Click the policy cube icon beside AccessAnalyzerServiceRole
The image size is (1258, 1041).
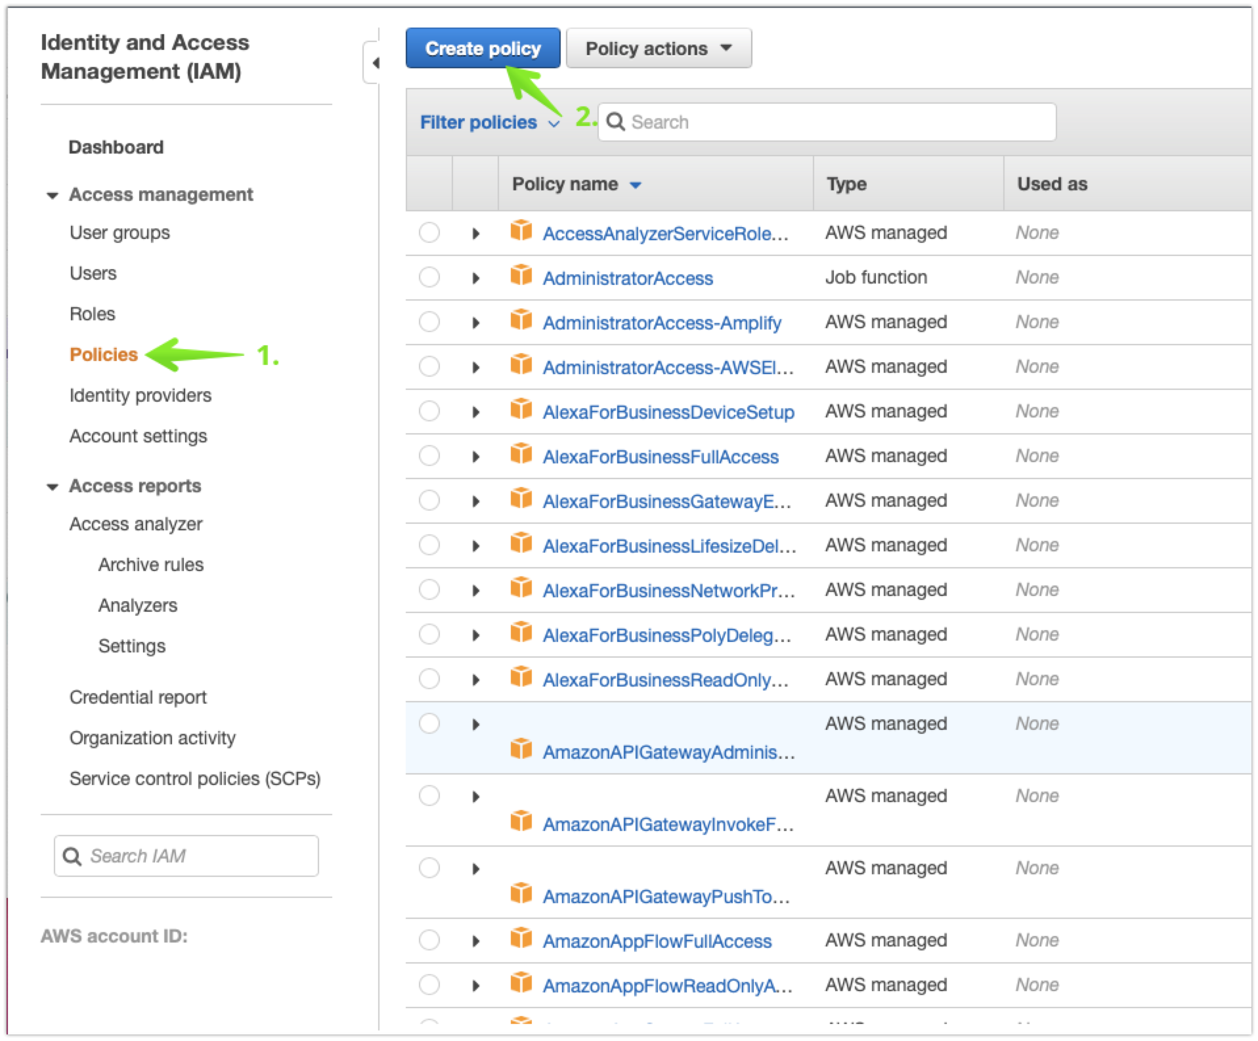point(521,231)
